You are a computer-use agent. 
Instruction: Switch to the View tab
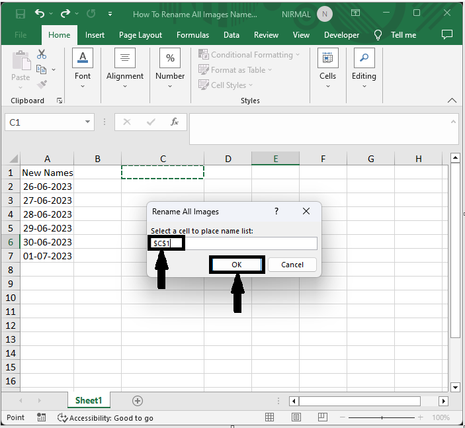pos(301,35)
